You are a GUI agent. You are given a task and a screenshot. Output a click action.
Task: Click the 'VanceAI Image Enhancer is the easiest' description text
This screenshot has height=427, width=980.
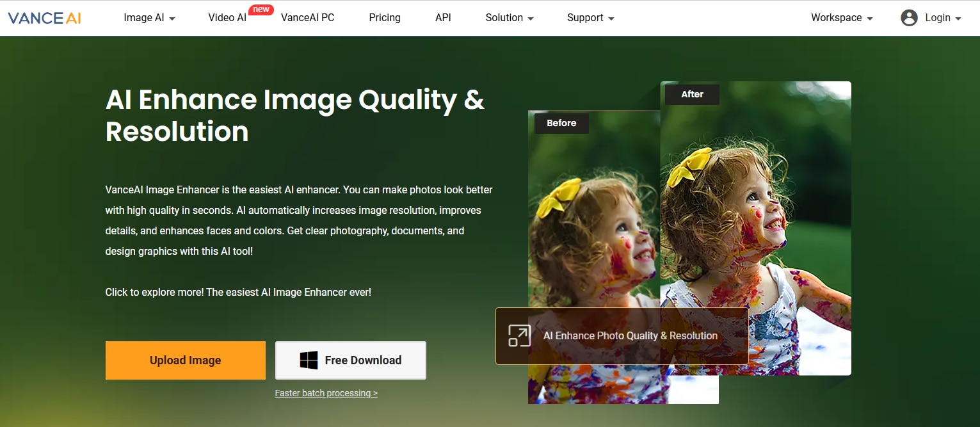(x=299, y=220)
